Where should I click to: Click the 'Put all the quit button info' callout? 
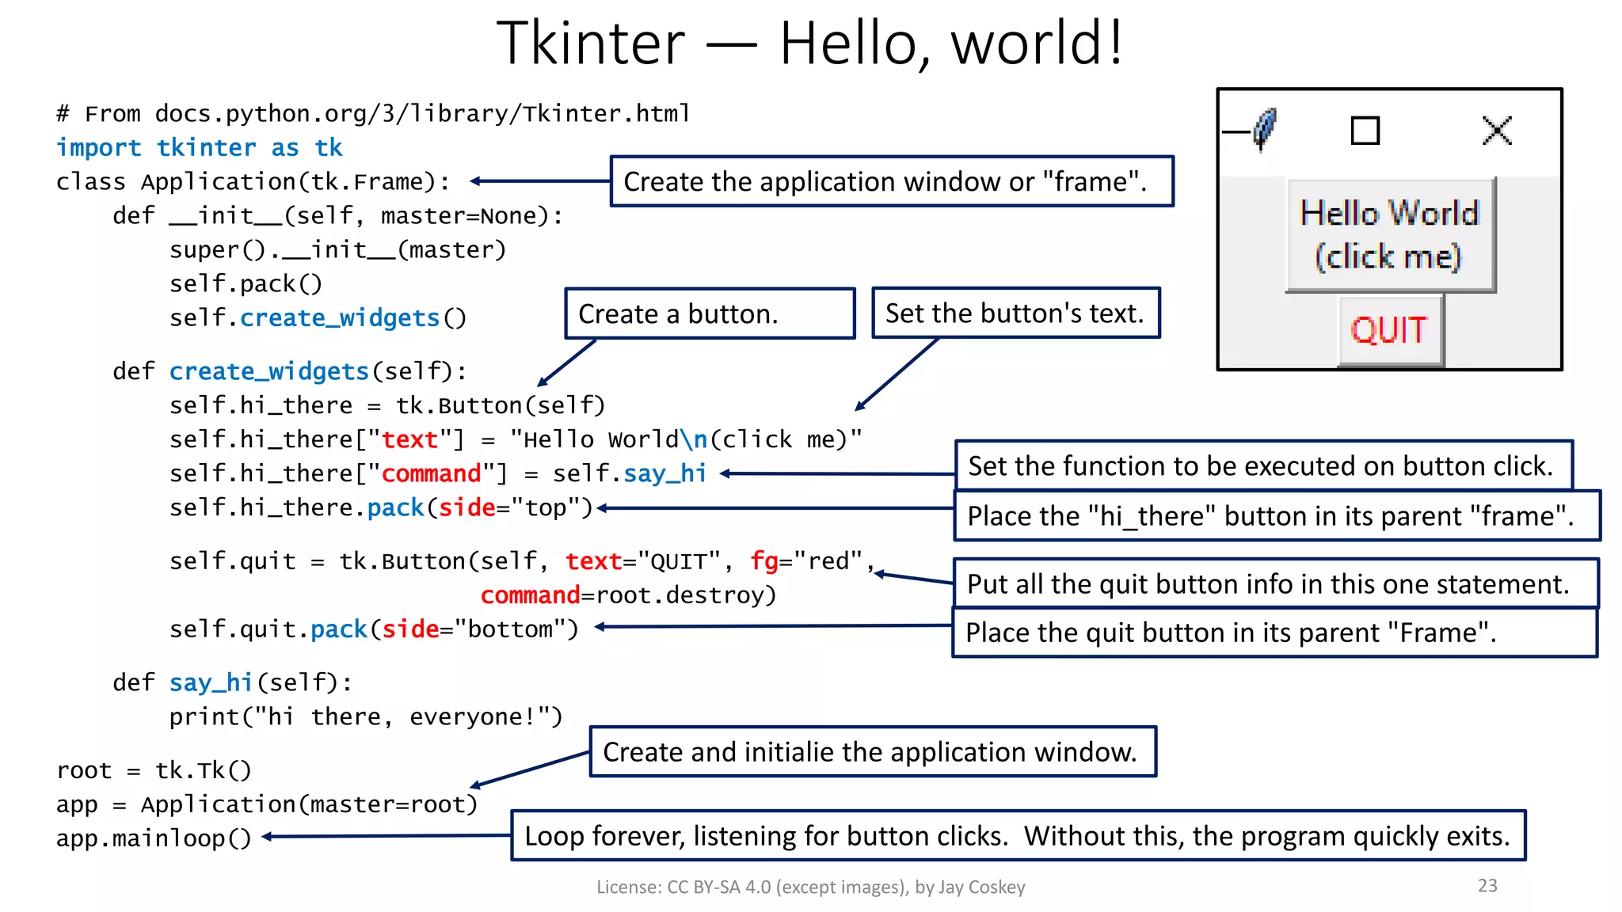[x=1274, y=583]
